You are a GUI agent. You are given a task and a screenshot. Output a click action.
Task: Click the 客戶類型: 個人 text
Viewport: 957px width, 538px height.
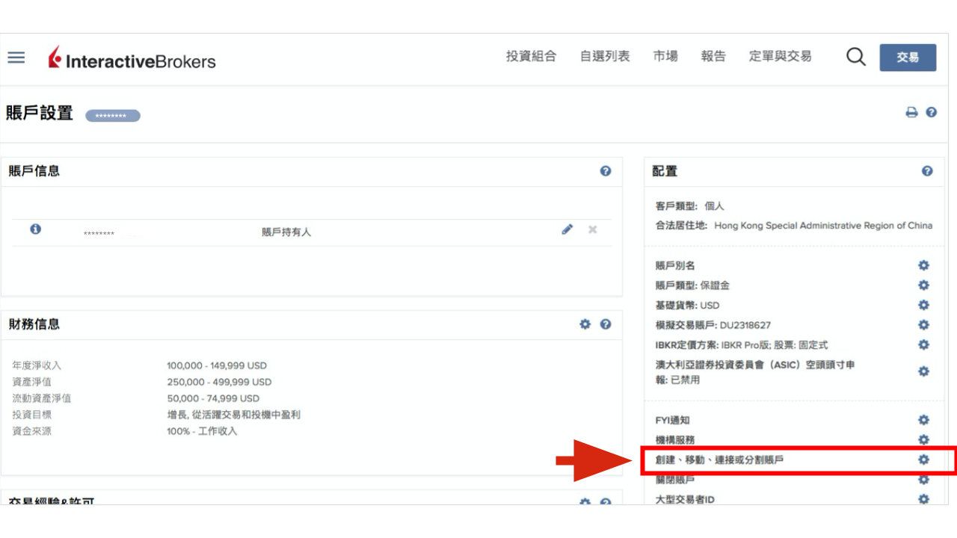(690, 206)
